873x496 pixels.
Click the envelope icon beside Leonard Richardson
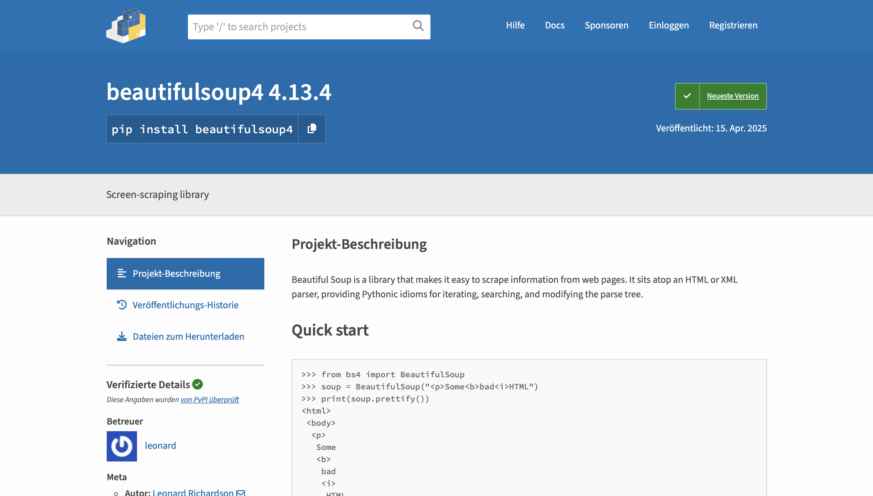pyautogui.click(x=241, y=493)
